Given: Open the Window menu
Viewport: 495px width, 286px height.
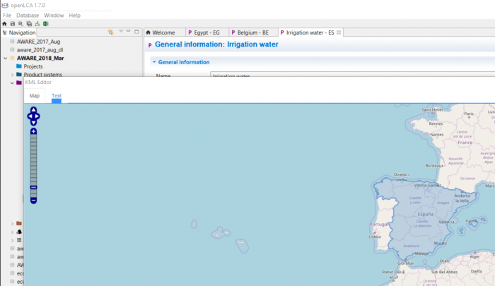Looking at the screenshot, I should (54, 15).
